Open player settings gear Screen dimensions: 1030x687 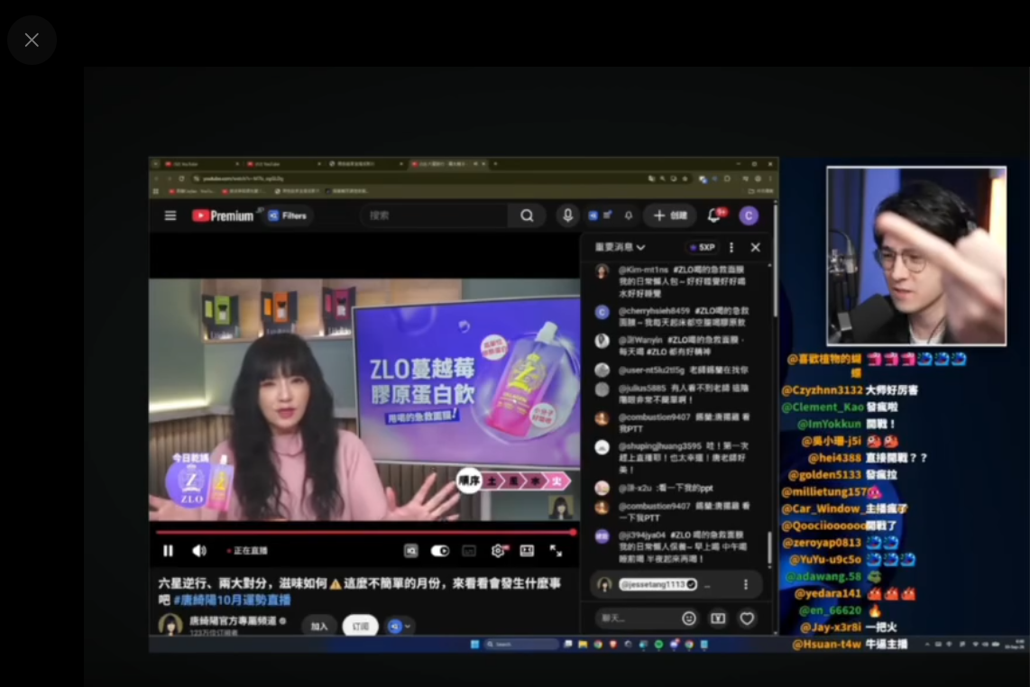point(499,550)
